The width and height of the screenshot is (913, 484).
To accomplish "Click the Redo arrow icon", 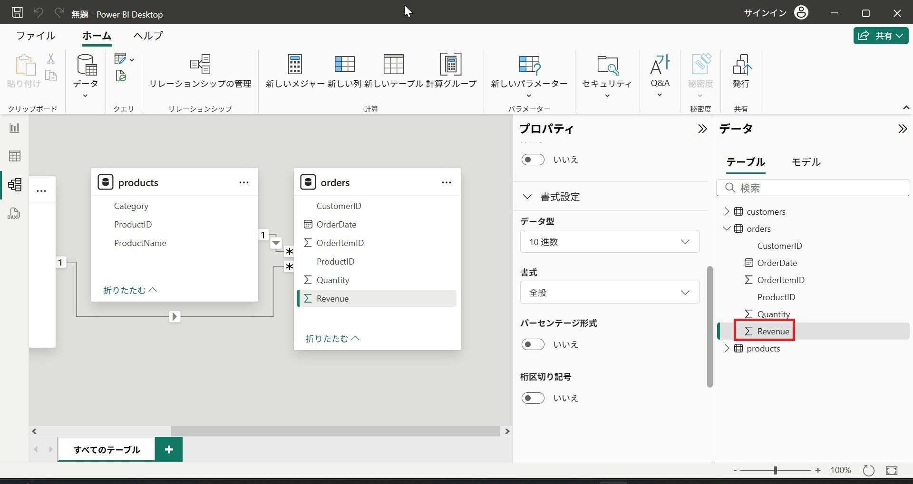I will pyautogui.click(x=59, y=13).
